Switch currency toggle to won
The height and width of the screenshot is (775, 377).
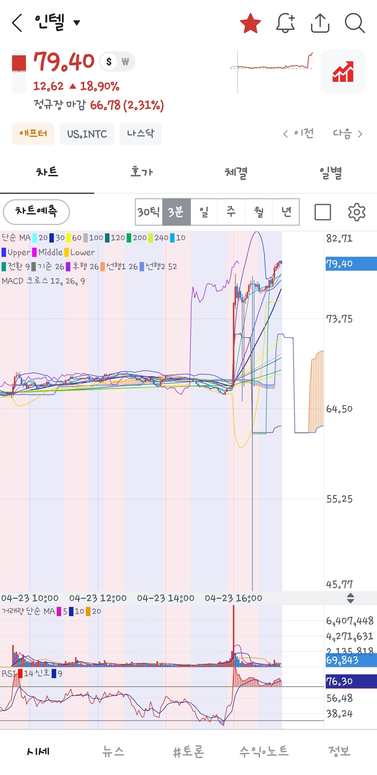125,62
